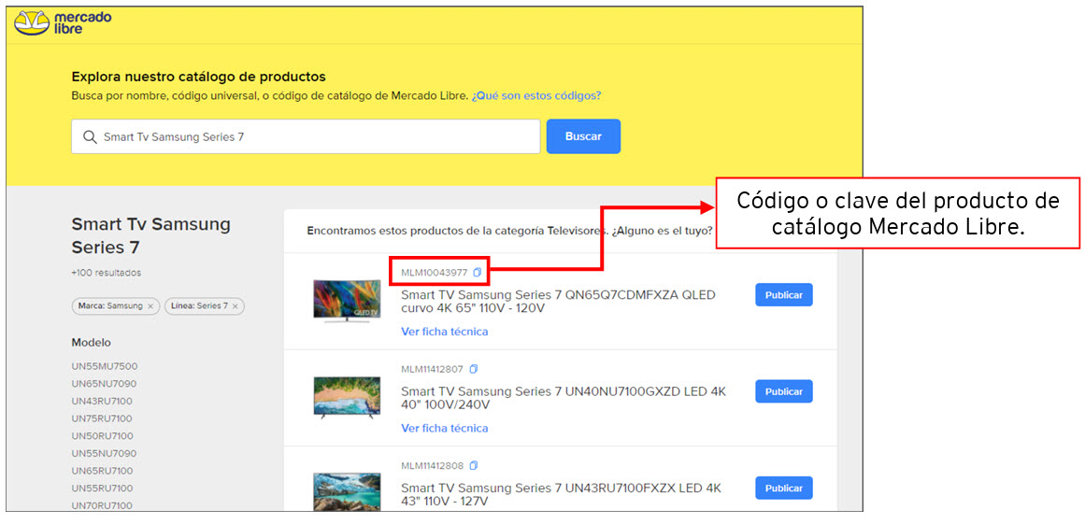View ficha técnica for QN65Q7CDMFXZA

444,332
